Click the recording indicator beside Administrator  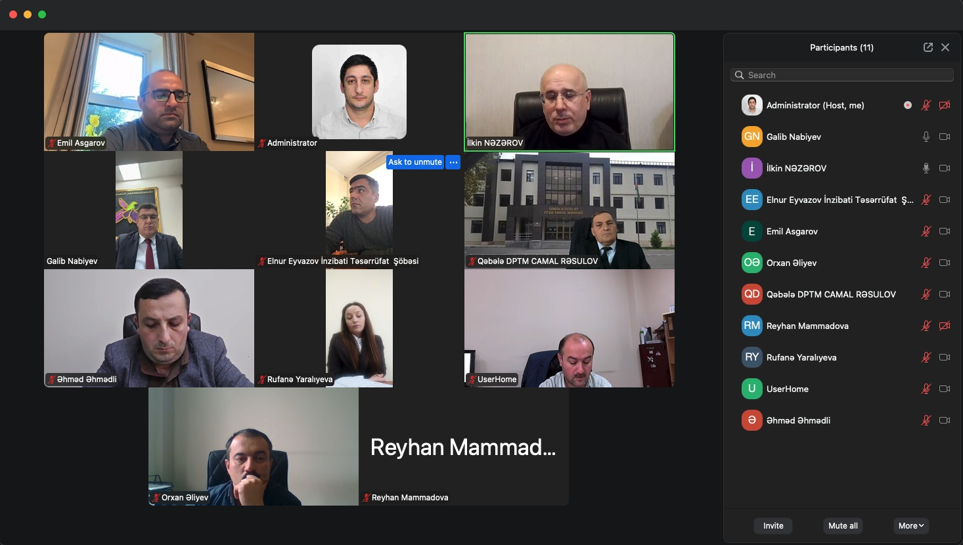pyautogui.click(x=908, y=105)
